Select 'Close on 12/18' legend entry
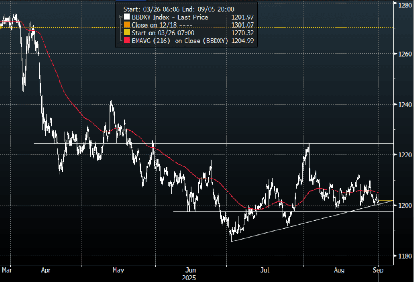Image resolution: width=414 pixels, height=282 pixels. point(162,25)
